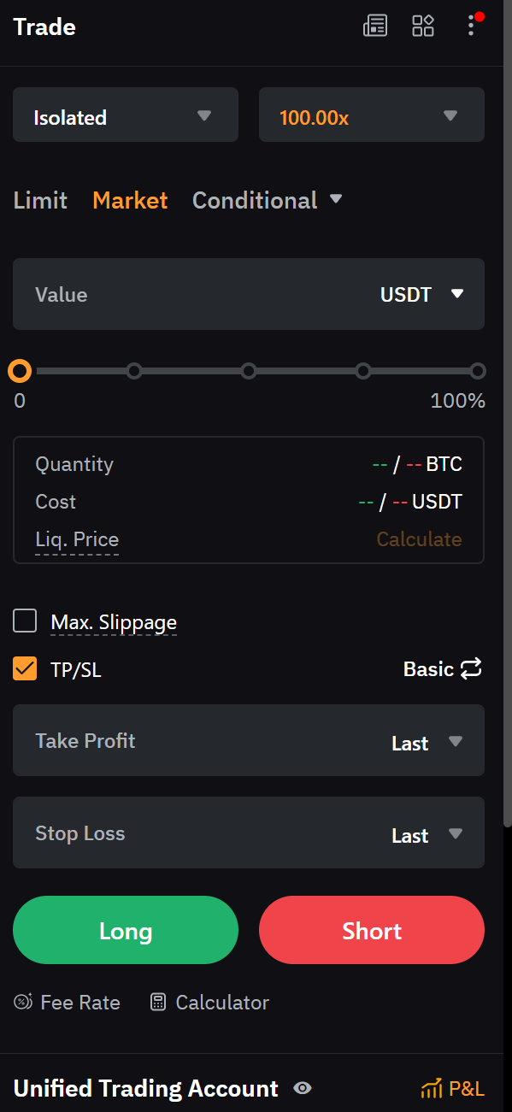The image size is (512, 1112).
Task: Hide account balance with the eye icon
Action: (x=303, y=1088)
